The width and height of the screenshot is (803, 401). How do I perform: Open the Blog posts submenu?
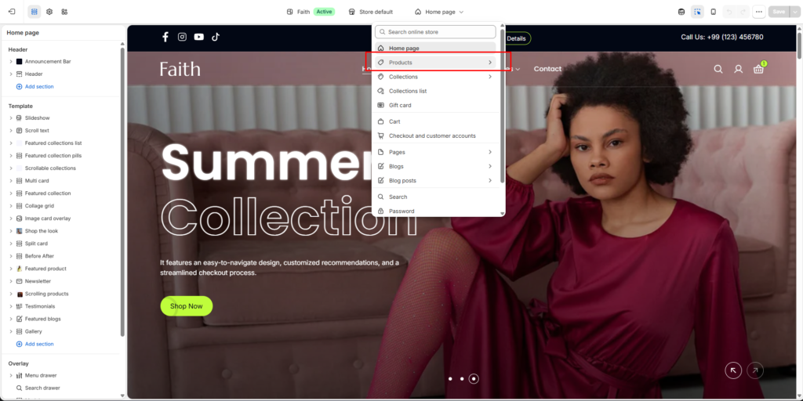[x=435, y=181]
